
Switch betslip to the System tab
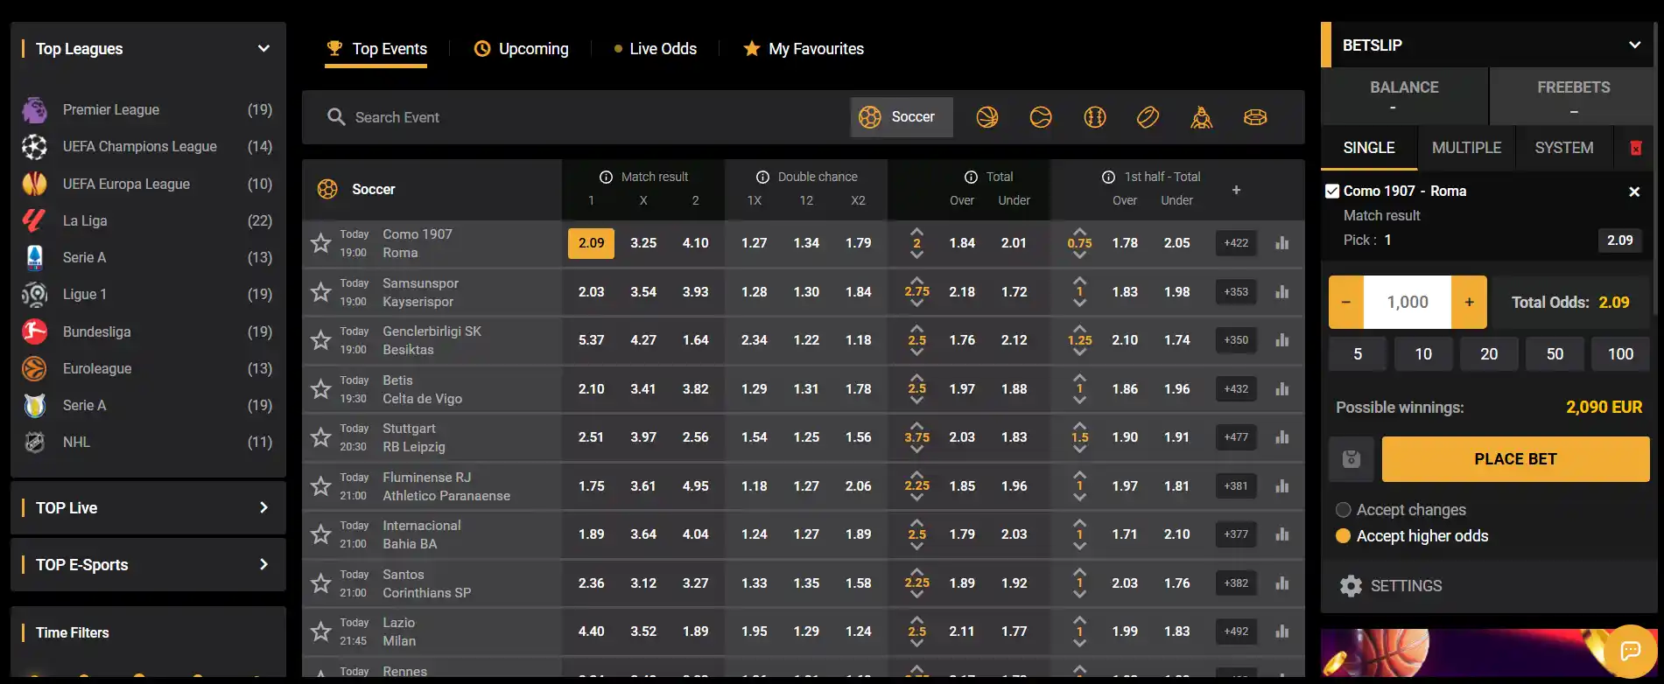(x=1564, y=148)
